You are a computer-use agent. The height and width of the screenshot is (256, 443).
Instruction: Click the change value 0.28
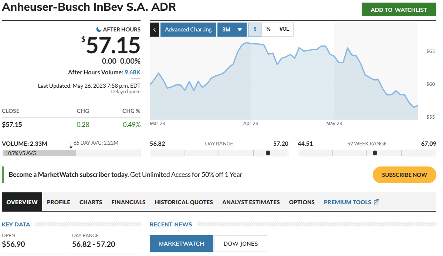83,125
